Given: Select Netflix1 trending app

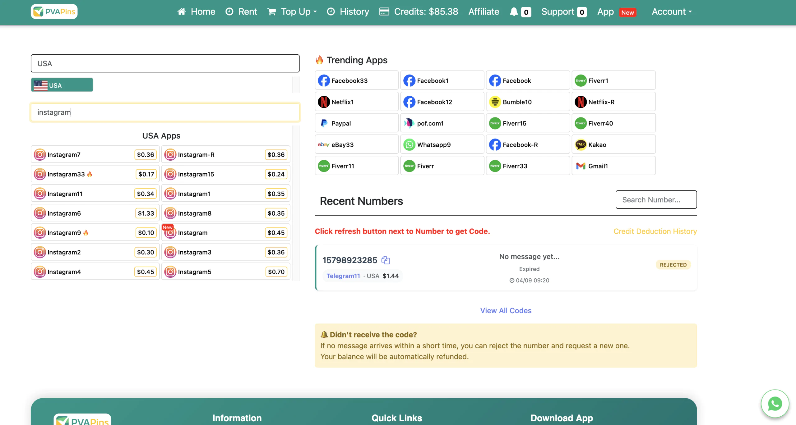Looking at the screenshot, I should coord(357,102).
